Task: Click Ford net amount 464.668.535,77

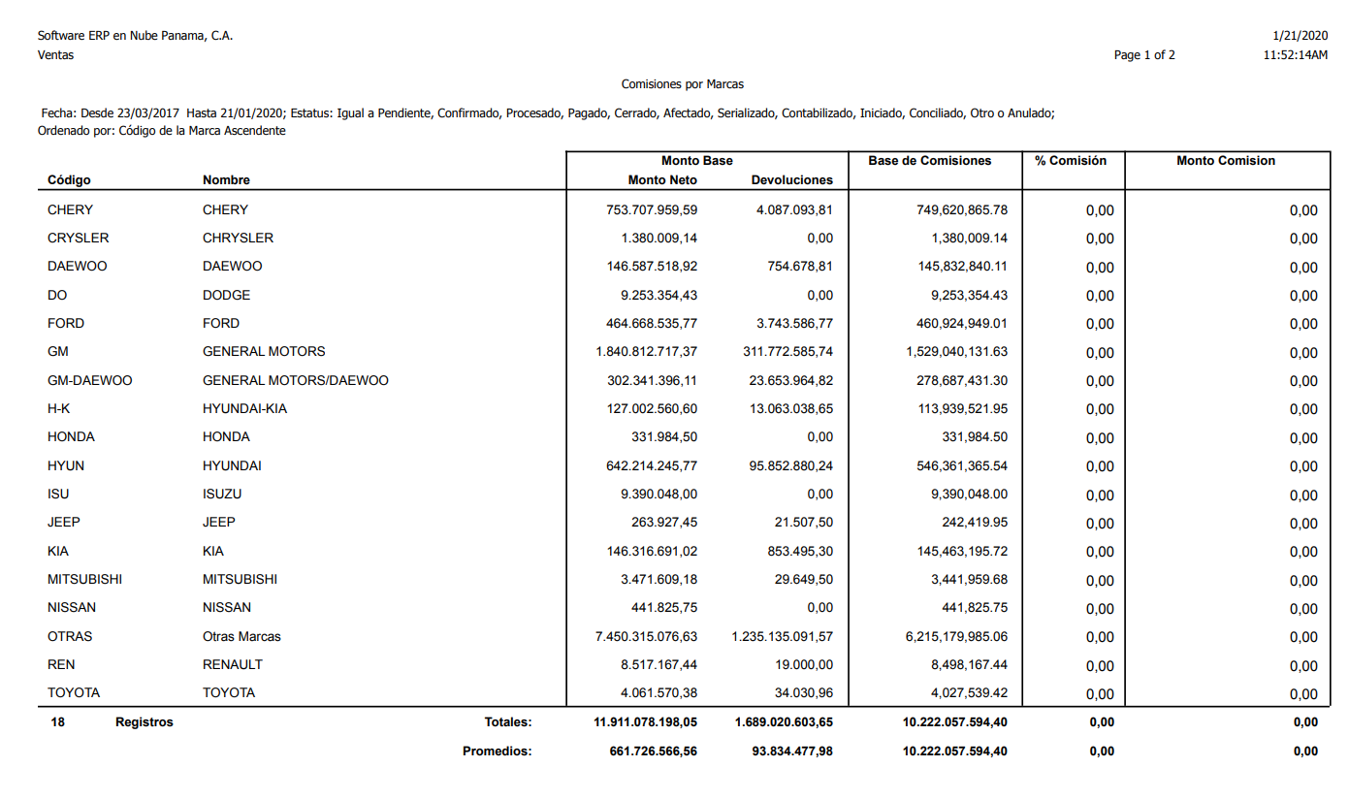Action: coord(652,324)
